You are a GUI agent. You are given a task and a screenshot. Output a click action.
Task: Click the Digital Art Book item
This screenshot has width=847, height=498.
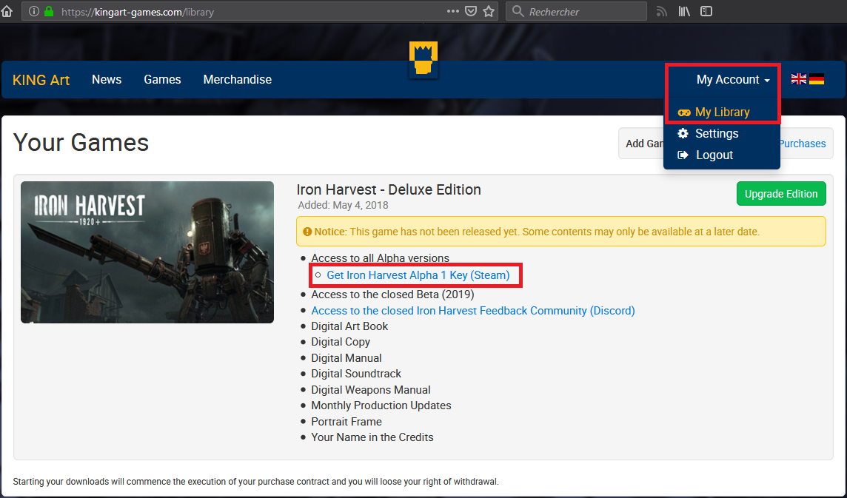(x=349, y=326)
